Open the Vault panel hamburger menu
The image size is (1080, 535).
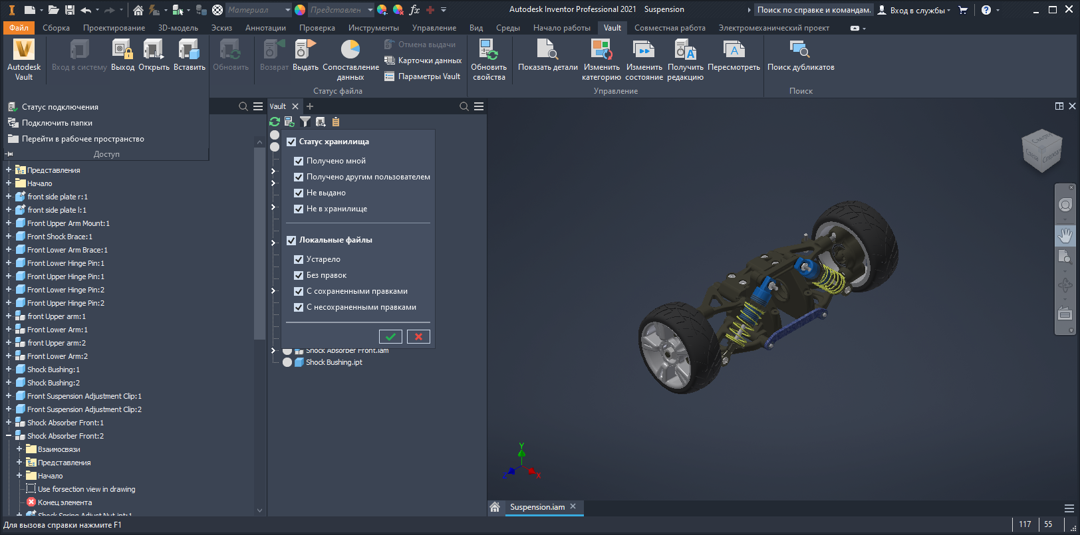[x=479, y=106]
